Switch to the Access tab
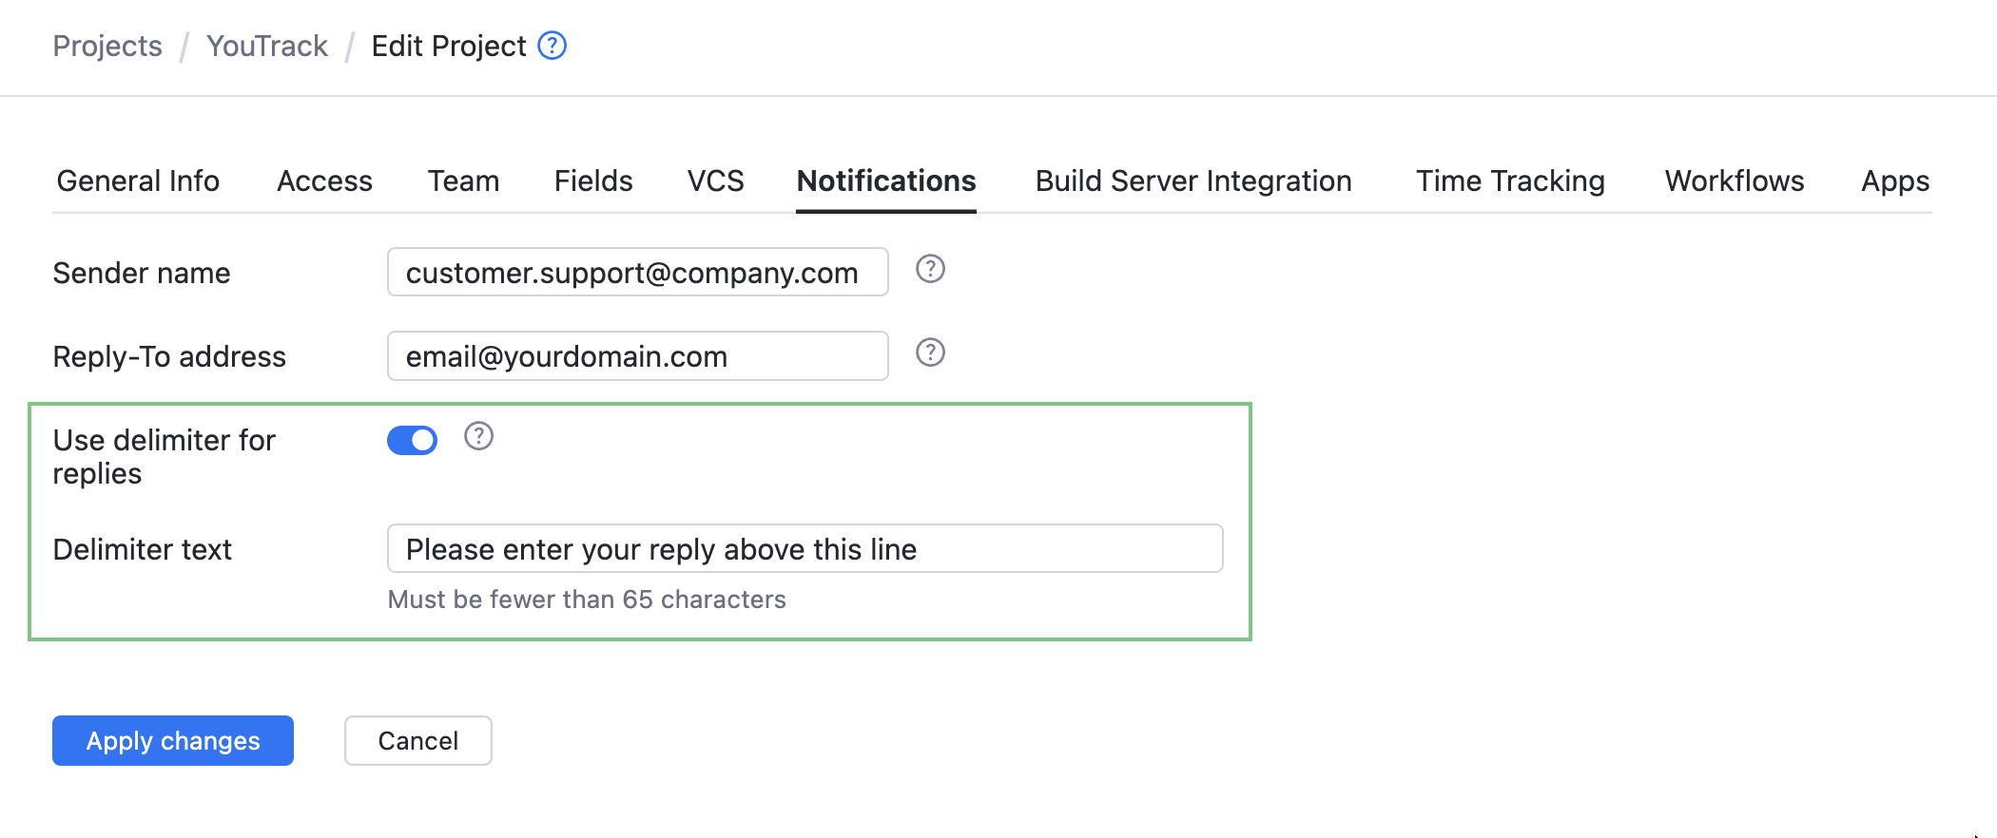Viewport: 1997px width, 838px height. pos(324,181)
